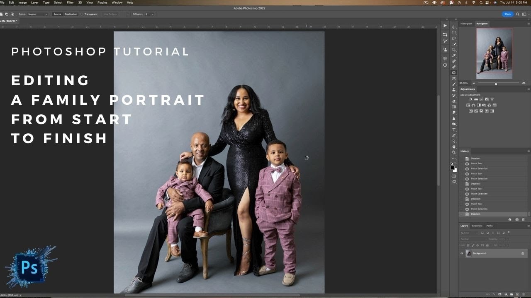Image resolution: width=531 pixels, height=298 pixels.
Task: Switch to the Paths tab
Action: coord(490,226)
